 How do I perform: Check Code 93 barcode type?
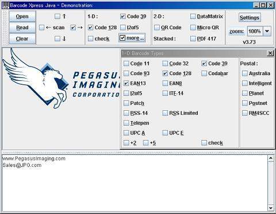point(126,73)
